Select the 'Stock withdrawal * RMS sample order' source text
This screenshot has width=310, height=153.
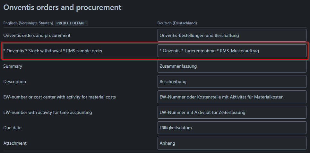click(53, 51)
